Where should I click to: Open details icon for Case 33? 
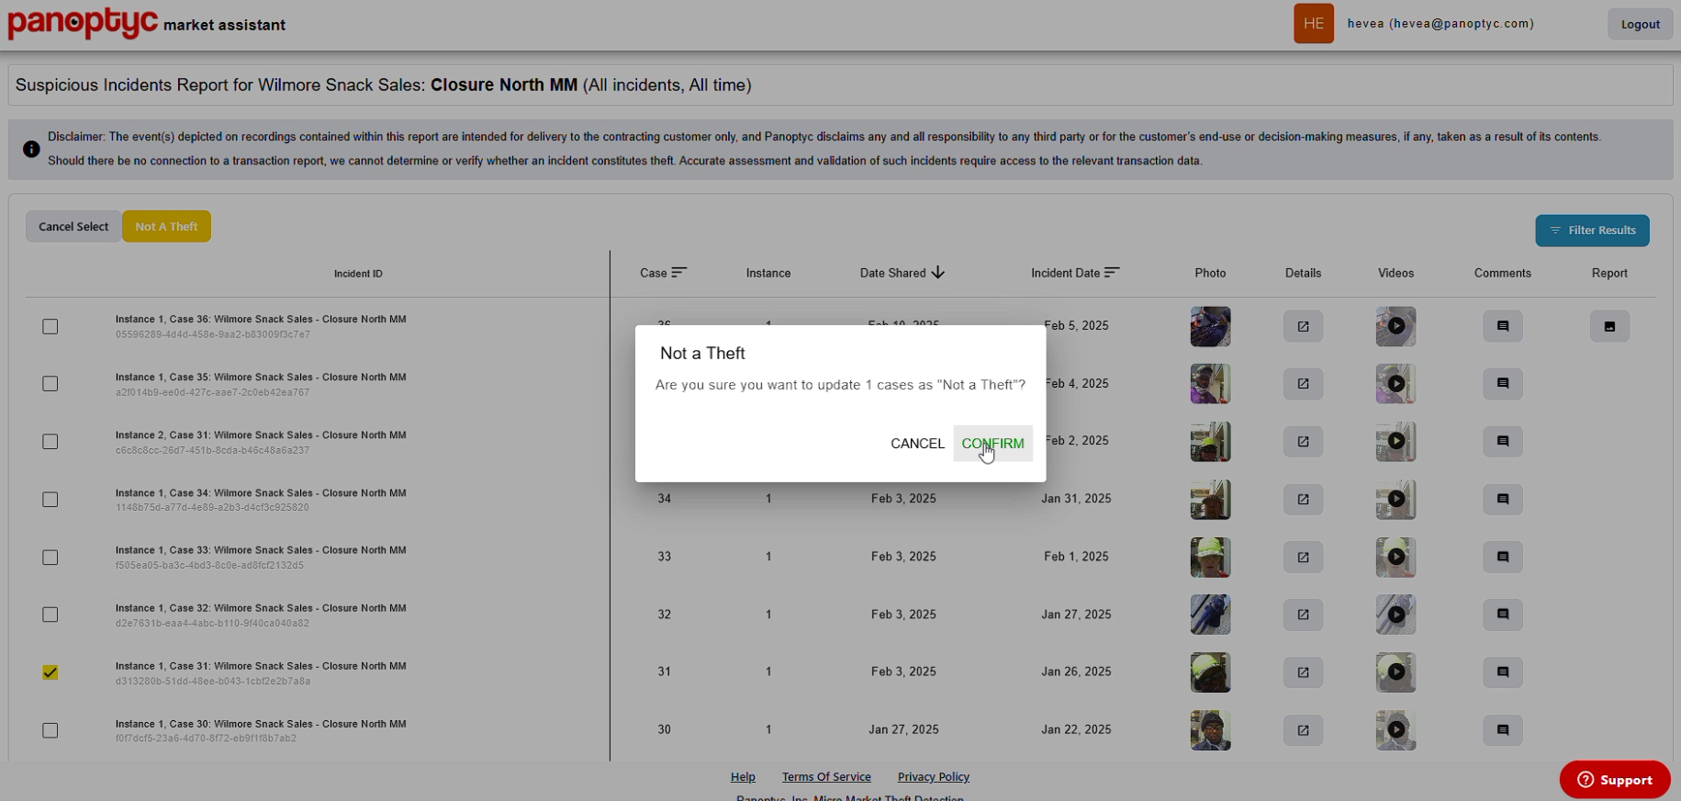(1303, 557)
